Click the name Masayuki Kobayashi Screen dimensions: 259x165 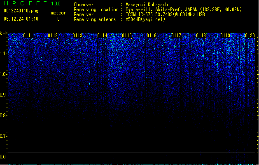(148, 5)
